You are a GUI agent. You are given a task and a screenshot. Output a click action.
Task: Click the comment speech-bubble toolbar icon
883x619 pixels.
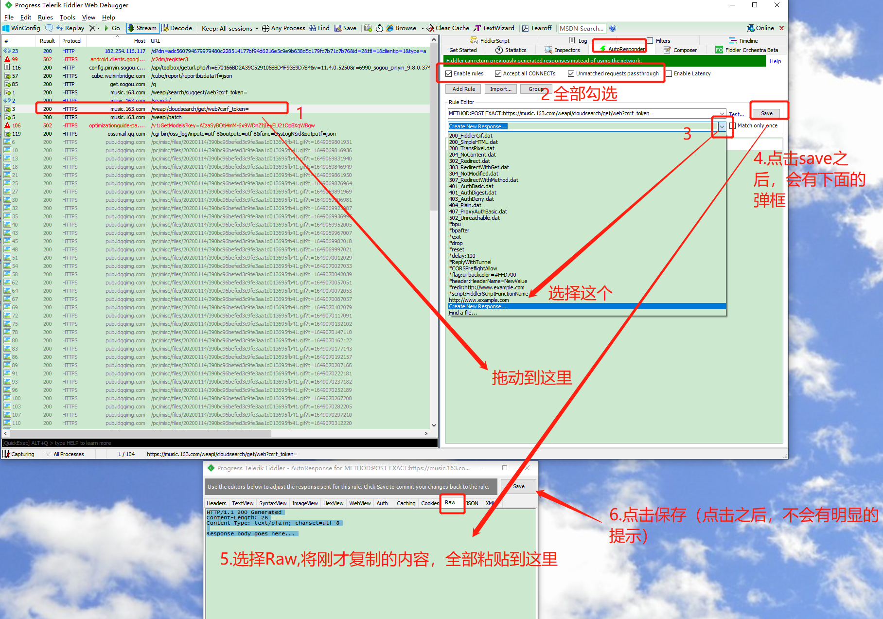[x=49, y=28]
